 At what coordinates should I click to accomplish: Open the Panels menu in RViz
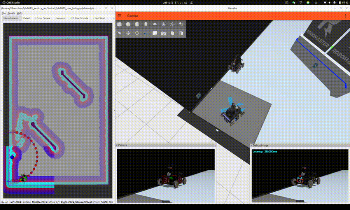pyautogui.click(x=11, y=13)
